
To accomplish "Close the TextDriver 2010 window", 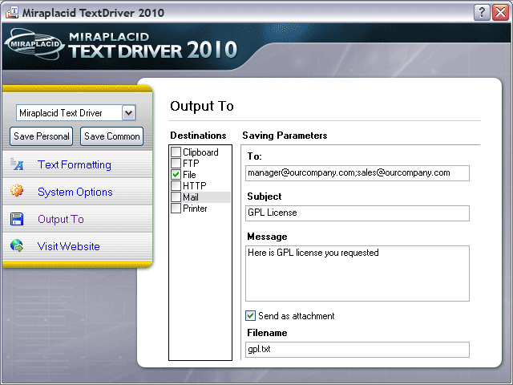I will 500,13.
